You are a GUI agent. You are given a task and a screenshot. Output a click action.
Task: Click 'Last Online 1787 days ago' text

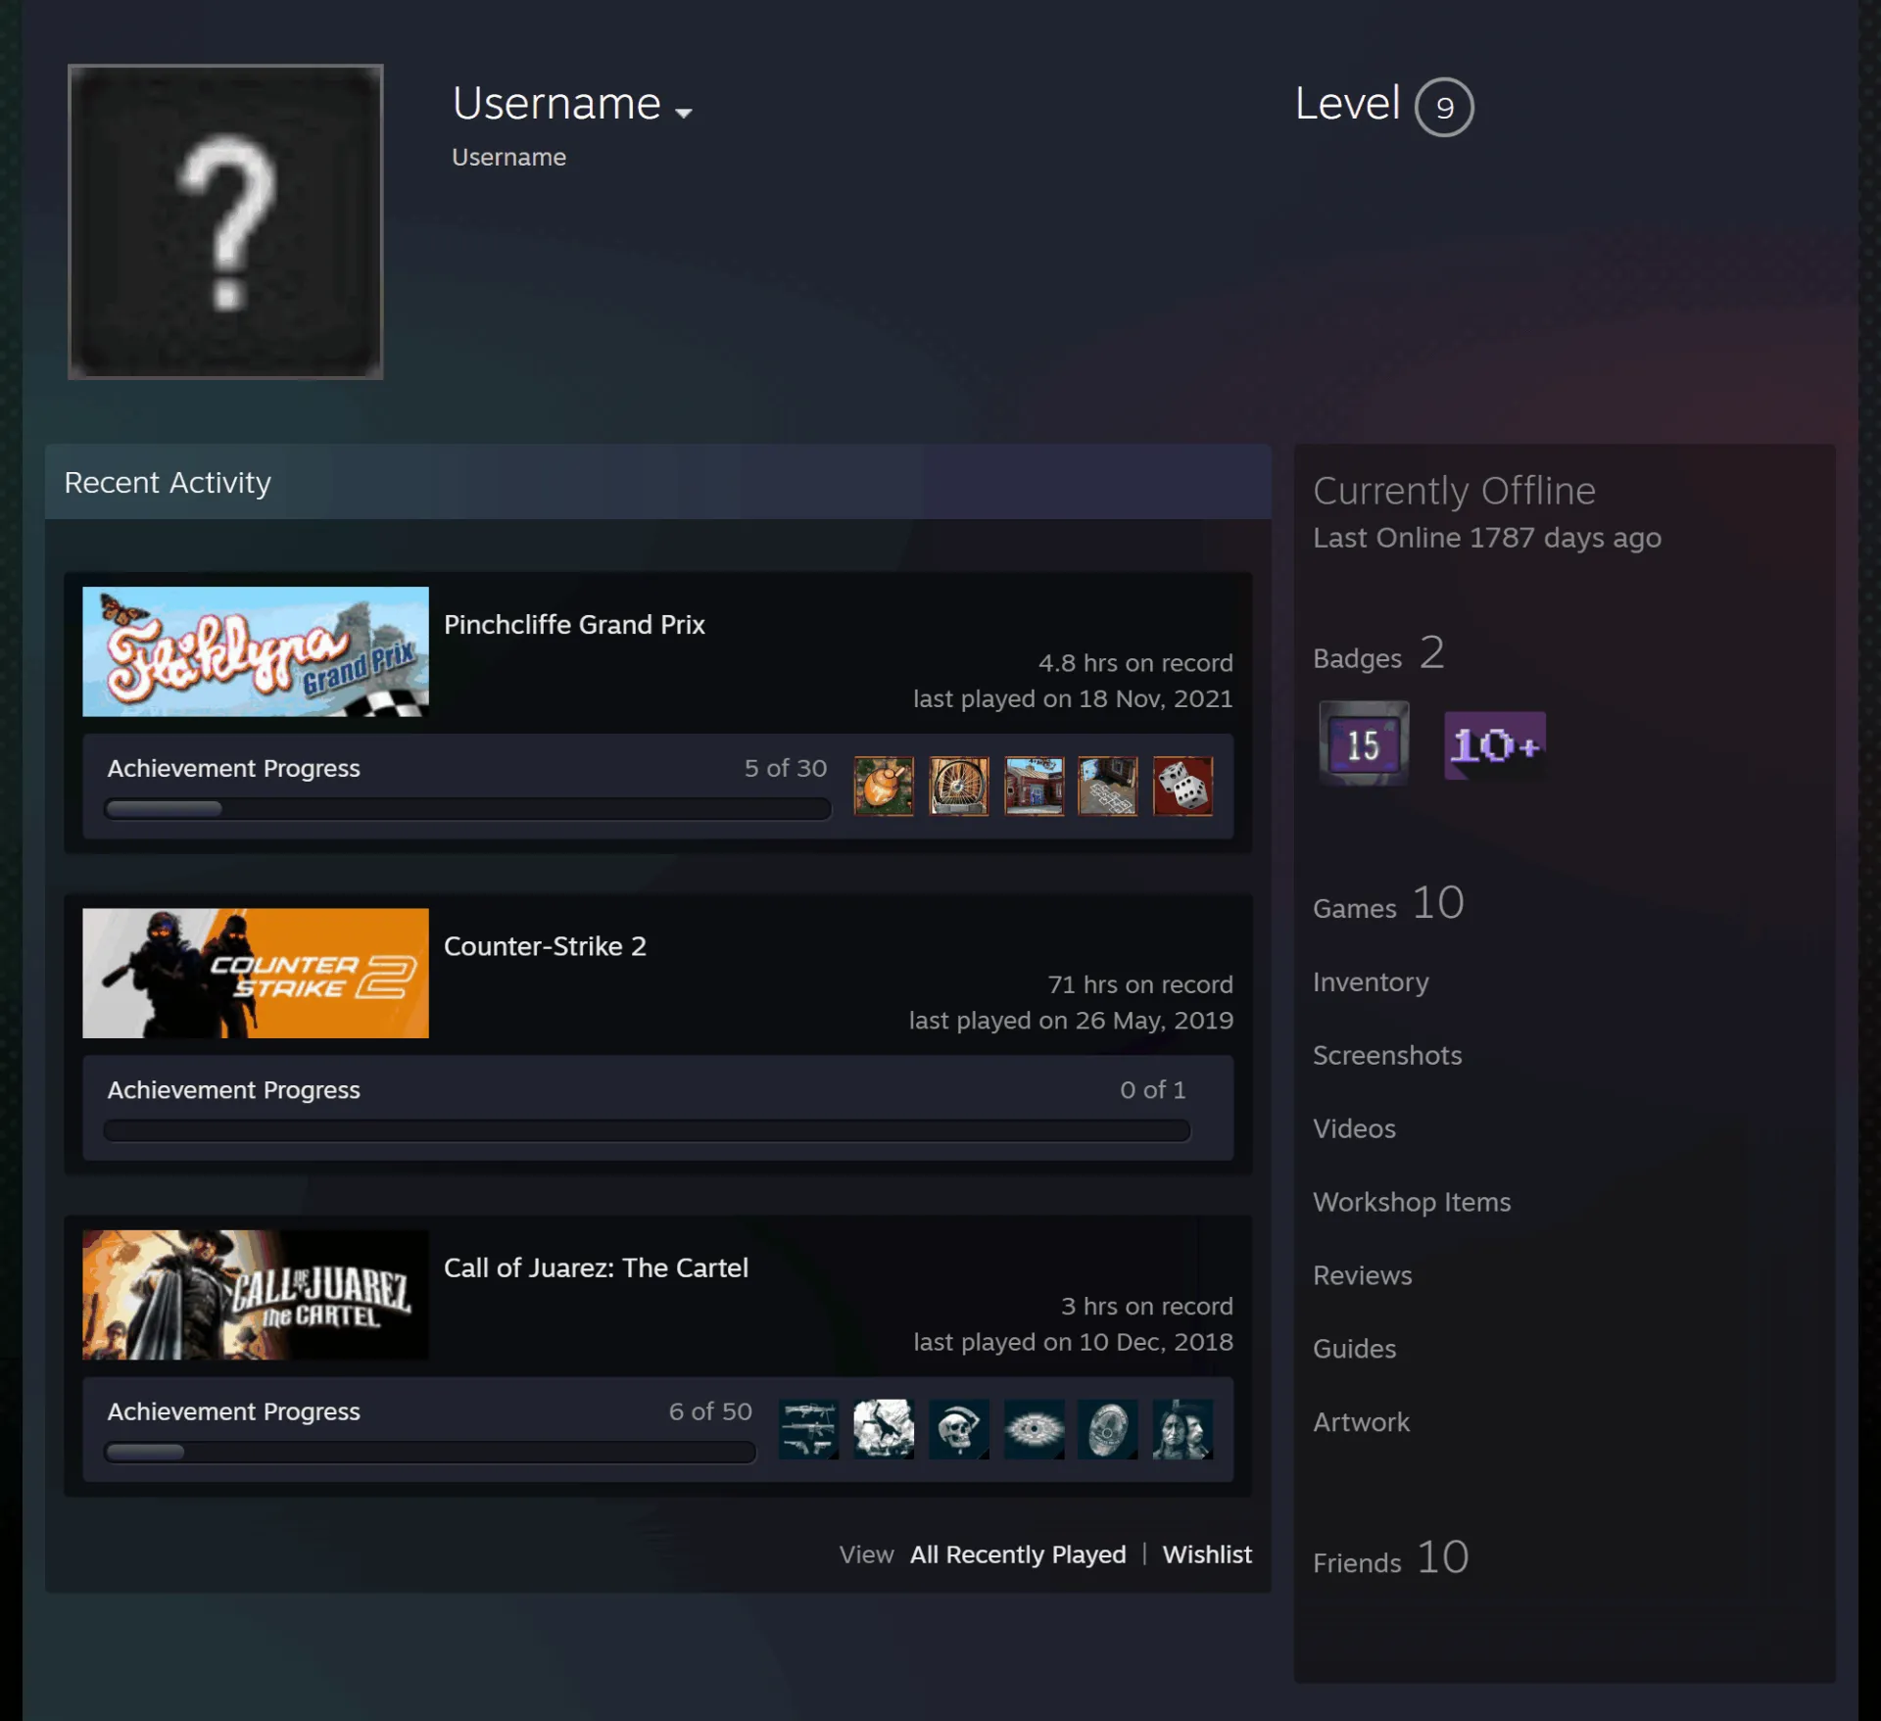click(x=1487, y=538)
